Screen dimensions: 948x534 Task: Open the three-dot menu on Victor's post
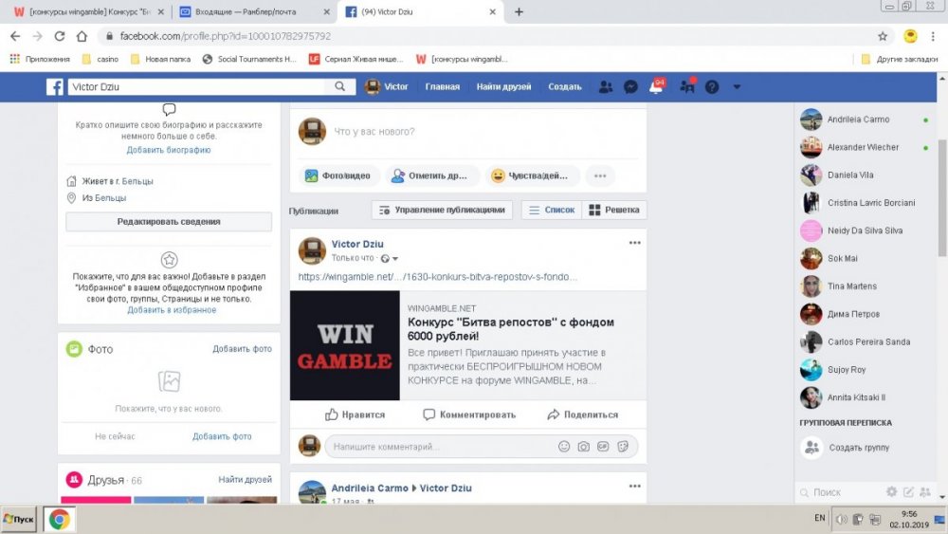pos(634,243)
